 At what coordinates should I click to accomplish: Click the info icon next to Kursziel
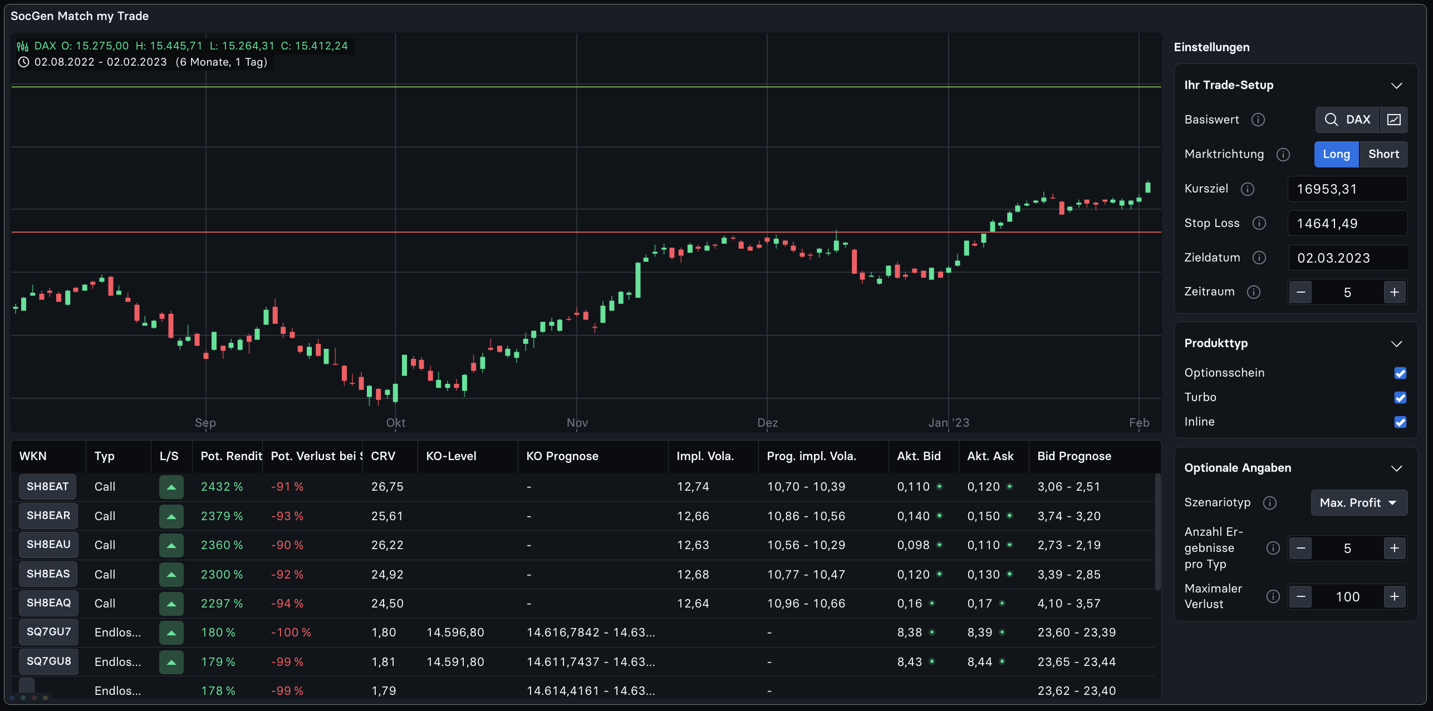point(1248,189)
